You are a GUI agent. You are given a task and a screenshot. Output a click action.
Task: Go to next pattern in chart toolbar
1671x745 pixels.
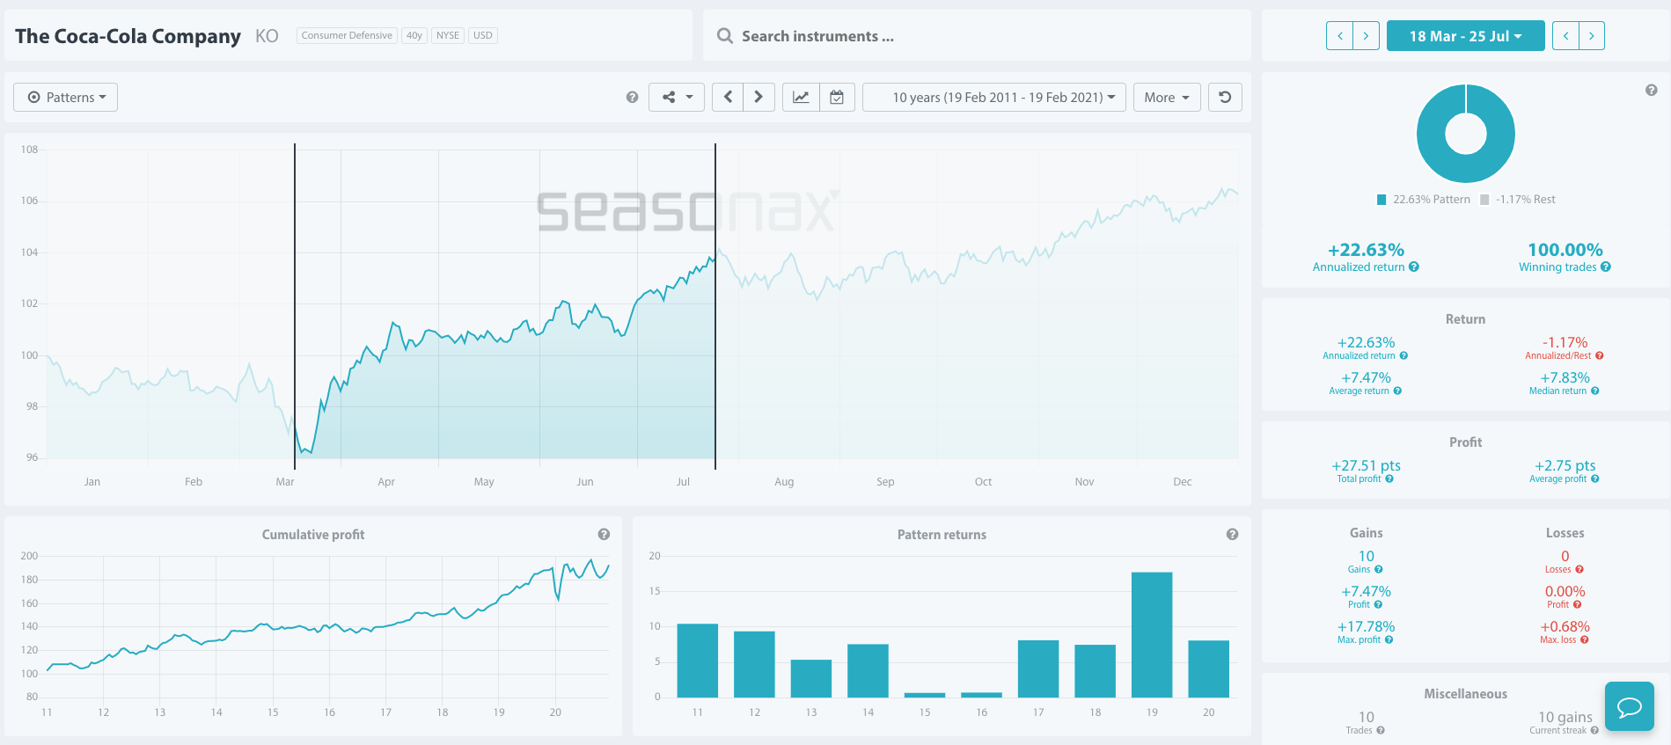pos(759,98)
